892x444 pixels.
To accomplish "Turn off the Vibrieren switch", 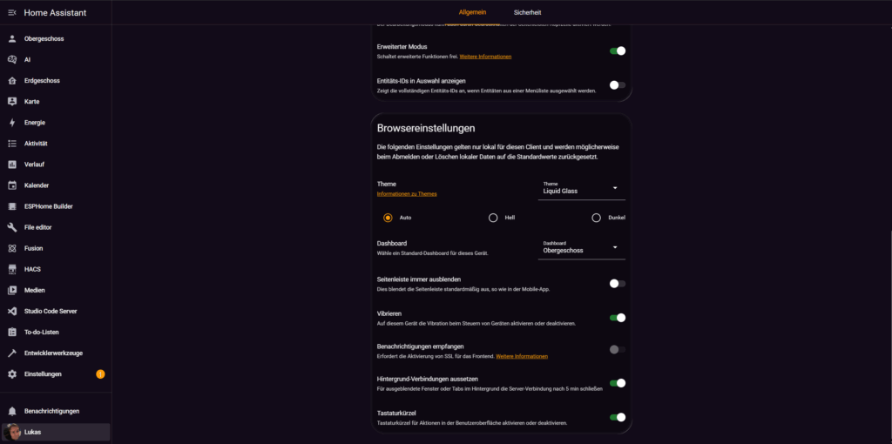I will [x=617, y=319].
